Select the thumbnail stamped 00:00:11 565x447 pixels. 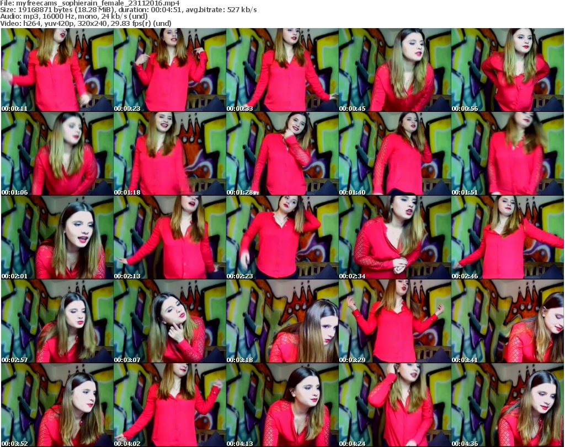[57, 70]
